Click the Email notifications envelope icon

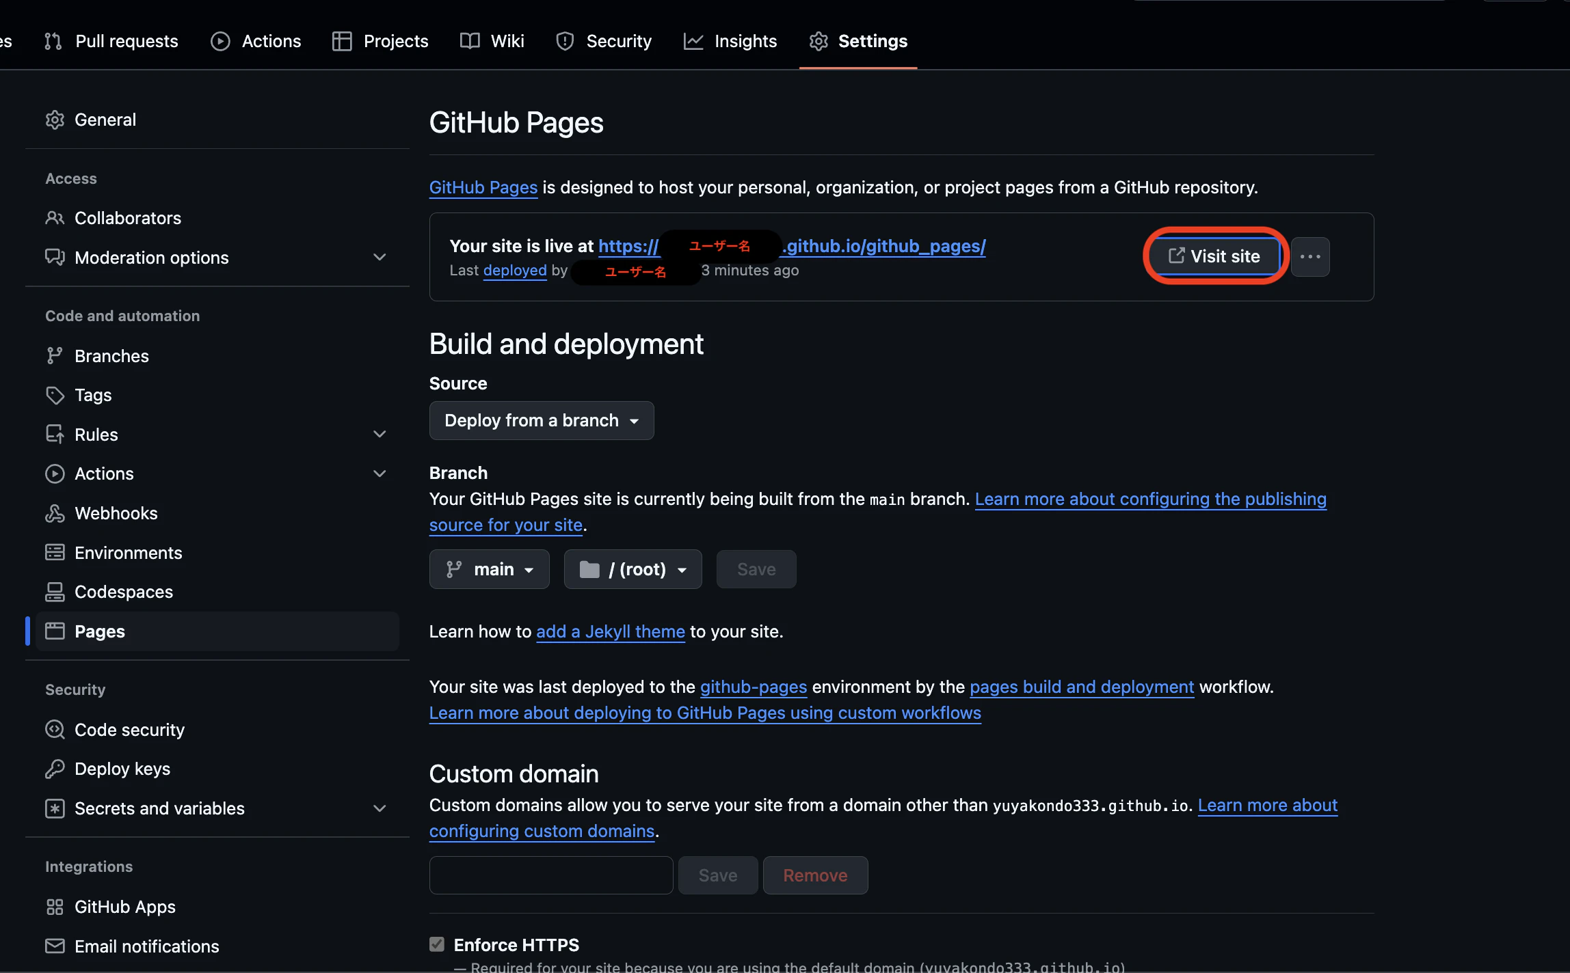tap(55, 946)
